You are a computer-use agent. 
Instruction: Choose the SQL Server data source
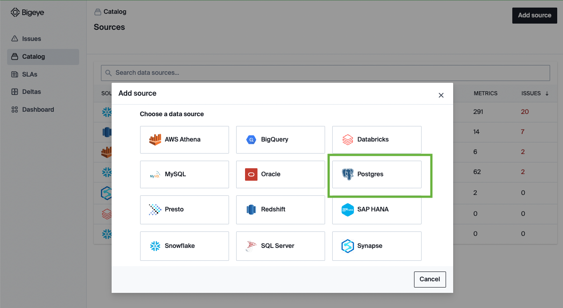[x=281, y=246]
